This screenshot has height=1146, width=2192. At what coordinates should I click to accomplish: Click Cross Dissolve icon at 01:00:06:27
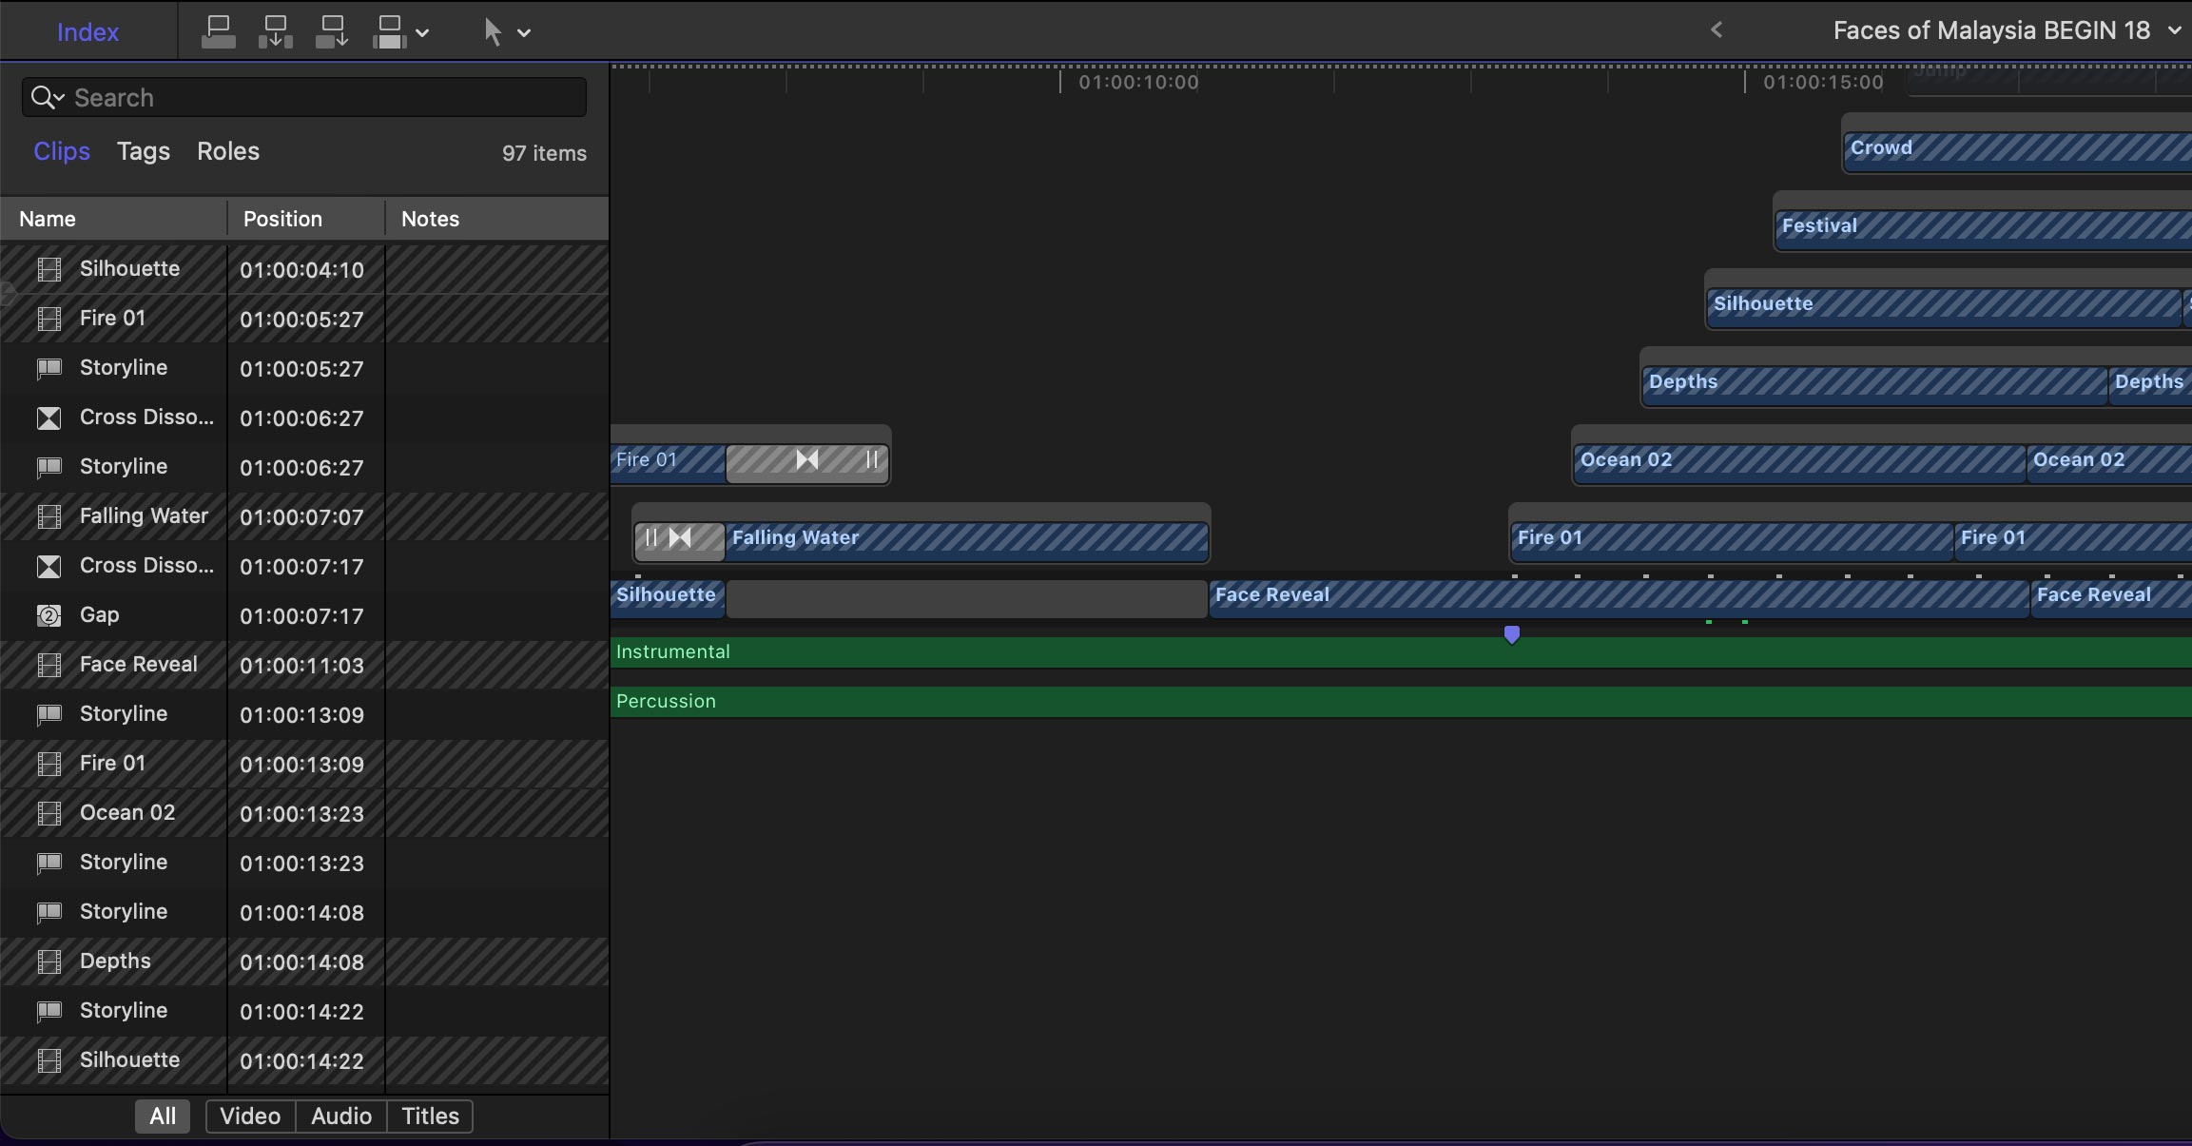48,418
